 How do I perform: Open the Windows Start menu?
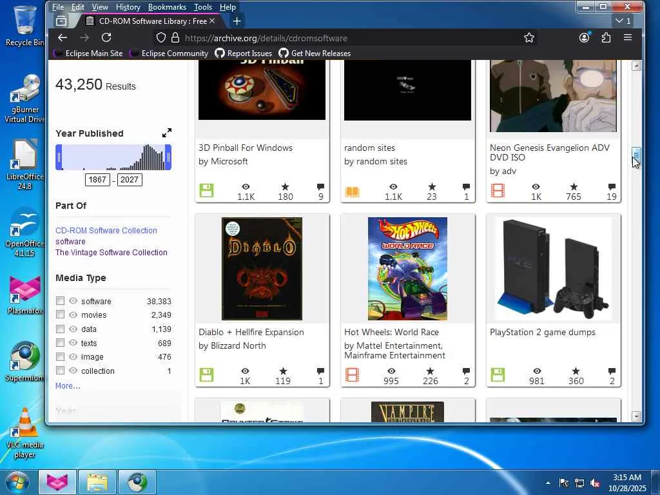tap(17, 482)
